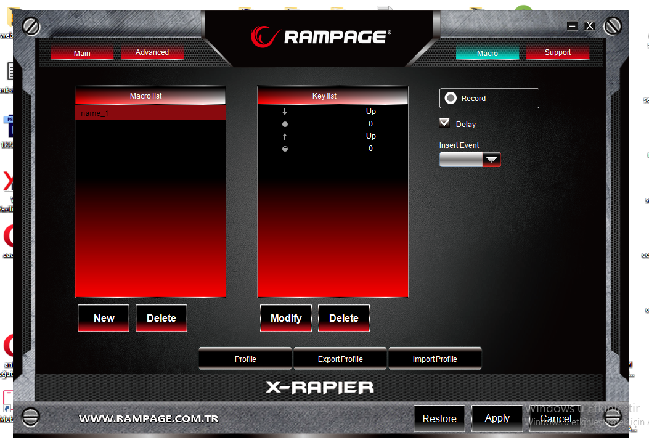Open the Insert Event dropdown arrow

point(491,160)
